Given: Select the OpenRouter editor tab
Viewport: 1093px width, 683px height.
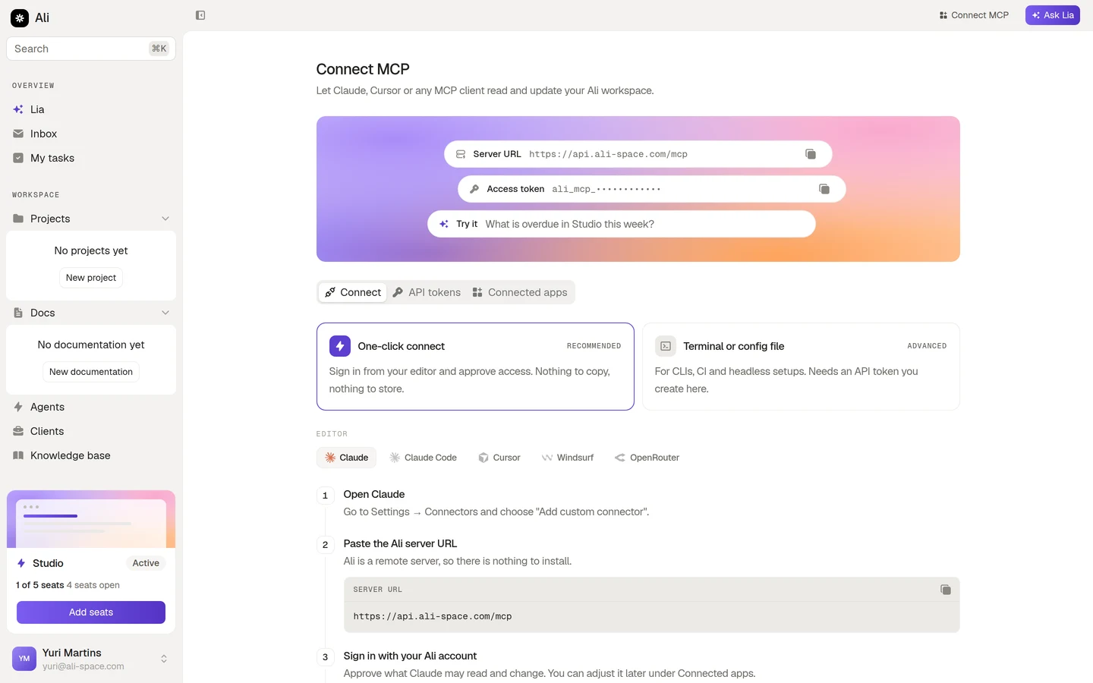Looking at the screenshot, I should pyautogui.click(x=647, y=458).
